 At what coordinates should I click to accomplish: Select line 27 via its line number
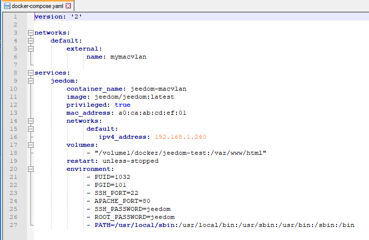pyautogui.click(x=15, y=225)
